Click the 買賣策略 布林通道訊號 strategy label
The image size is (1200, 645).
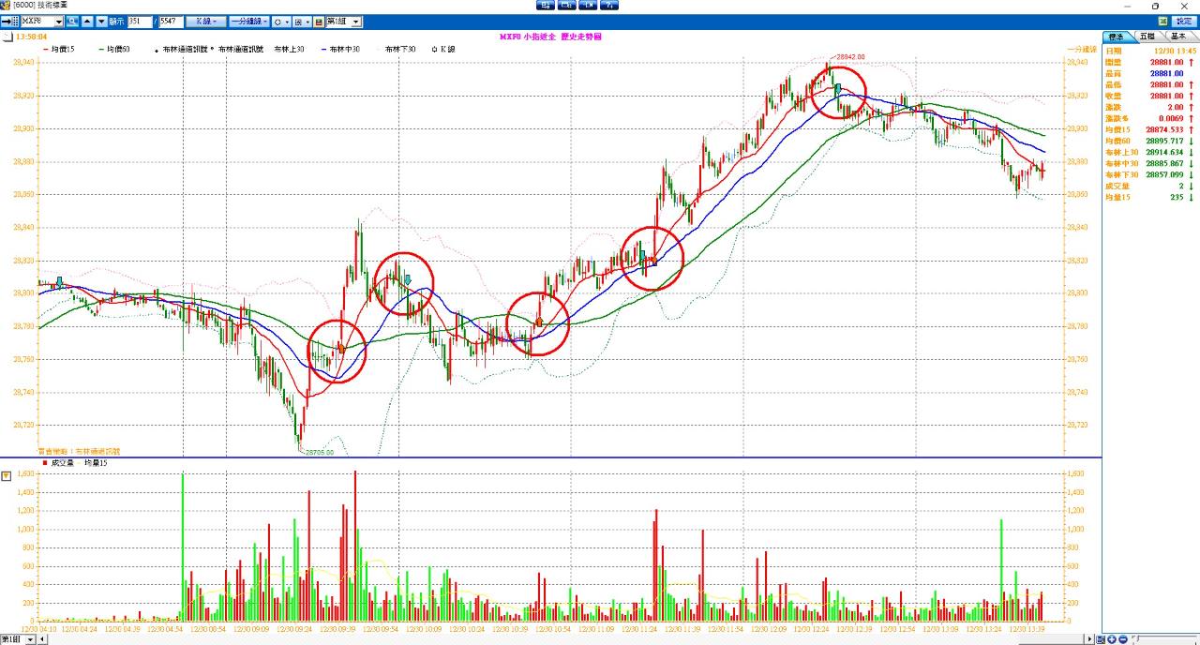pos(80,452)
